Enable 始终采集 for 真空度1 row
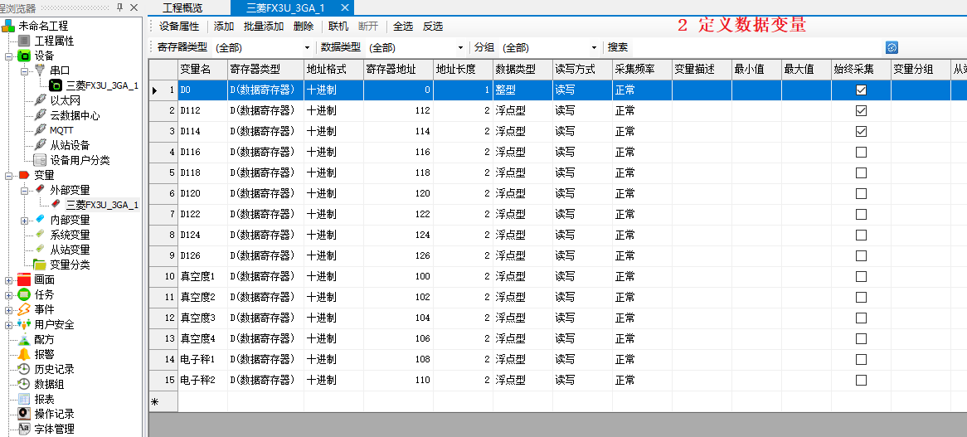Viewport: 967px width, 437px height. (x=861, y=276)
